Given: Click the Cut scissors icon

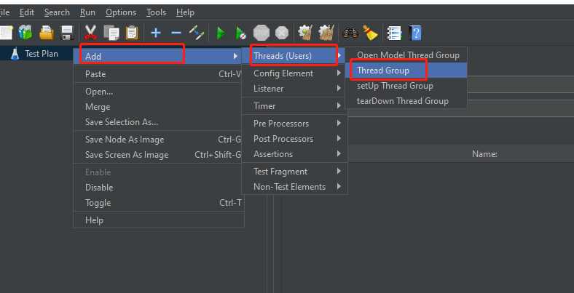Looking at the screenshot, I should 90,33.
